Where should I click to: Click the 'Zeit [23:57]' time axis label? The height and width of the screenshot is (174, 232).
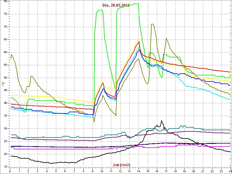click(x=122, y=165)
